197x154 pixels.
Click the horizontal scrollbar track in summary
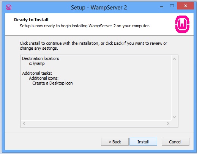pyautogui.click(x=96, y=123)
